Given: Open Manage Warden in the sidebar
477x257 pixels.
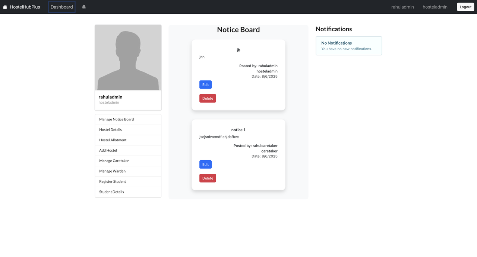Looking at the screenshot, I should 128,171.
